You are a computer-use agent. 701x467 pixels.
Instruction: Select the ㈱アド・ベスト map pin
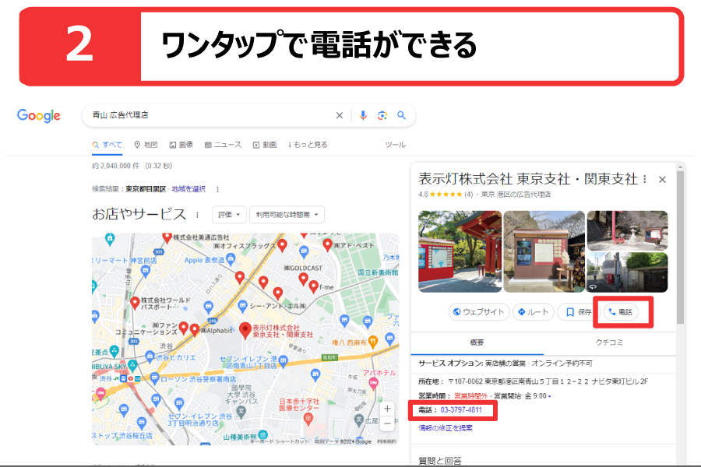327,244
